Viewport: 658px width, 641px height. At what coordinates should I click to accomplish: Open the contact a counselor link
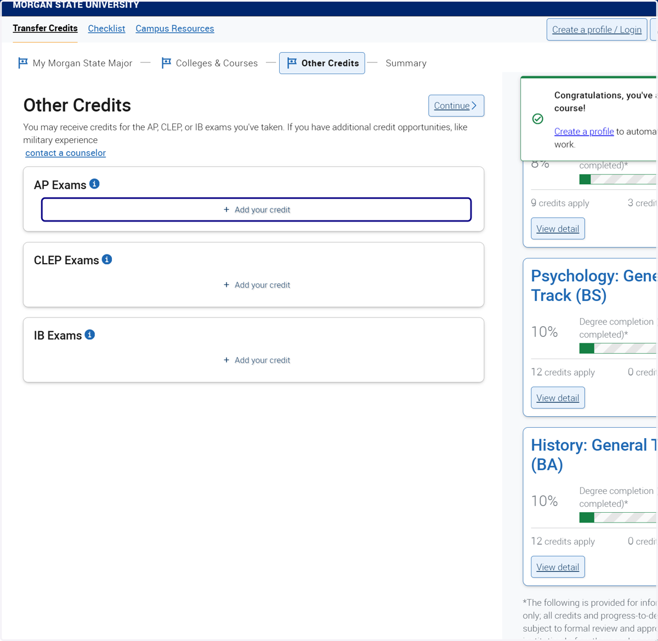point(65,153)
